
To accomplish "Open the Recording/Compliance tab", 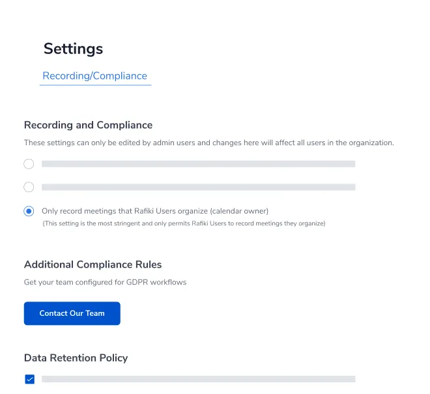I will point(95,76).
